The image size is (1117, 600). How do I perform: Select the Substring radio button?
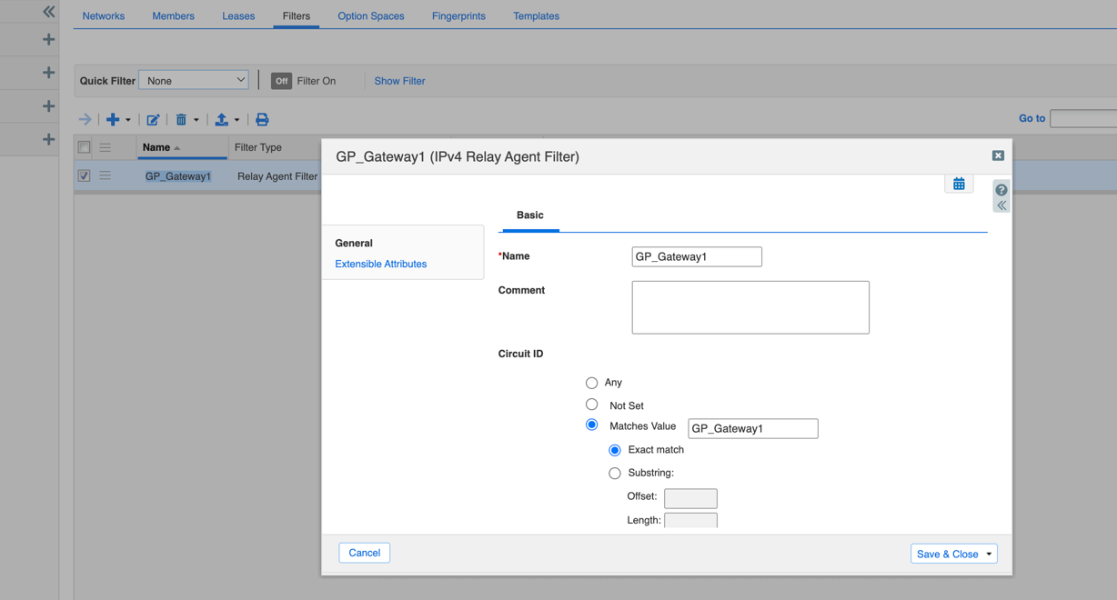pyautogui.click(x=615, y=473)
